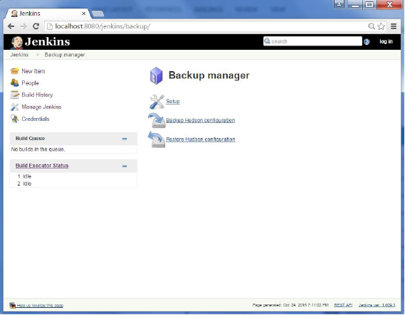Focus the Jenkins search field

point(312,41)
